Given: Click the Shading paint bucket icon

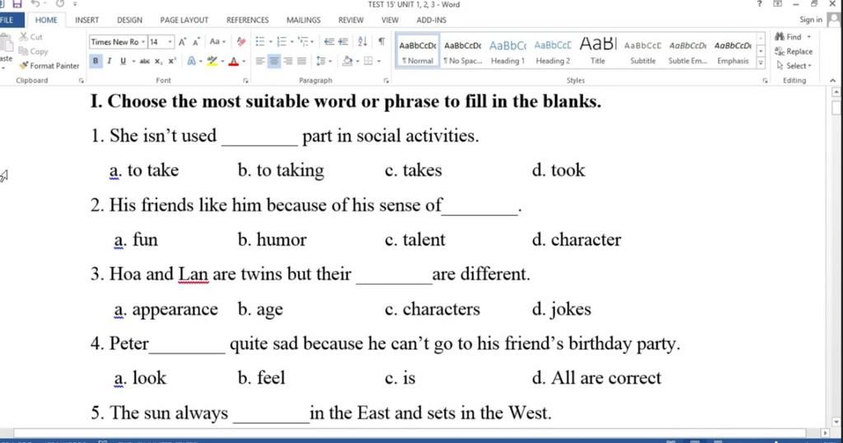Looking at the screenshot, I should click(347, 61).
